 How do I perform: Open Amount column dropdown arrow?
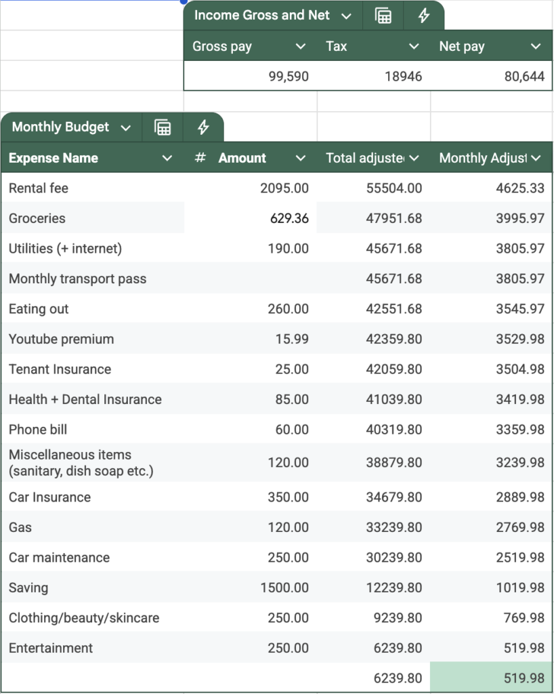(x=301, y=158)
